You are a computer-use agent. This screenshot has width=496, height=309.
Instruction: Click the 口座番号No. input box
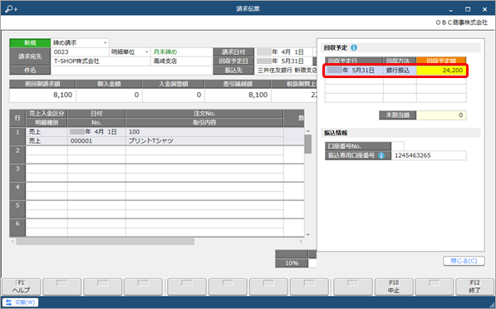click(x=398, y=146)
